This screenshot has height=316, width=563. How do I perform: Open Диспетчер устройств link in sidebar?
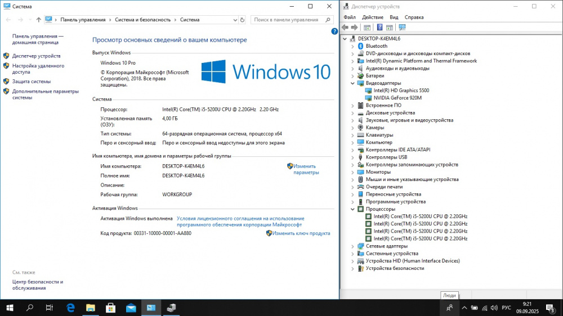pyautogui.click(x=36, y=56)
